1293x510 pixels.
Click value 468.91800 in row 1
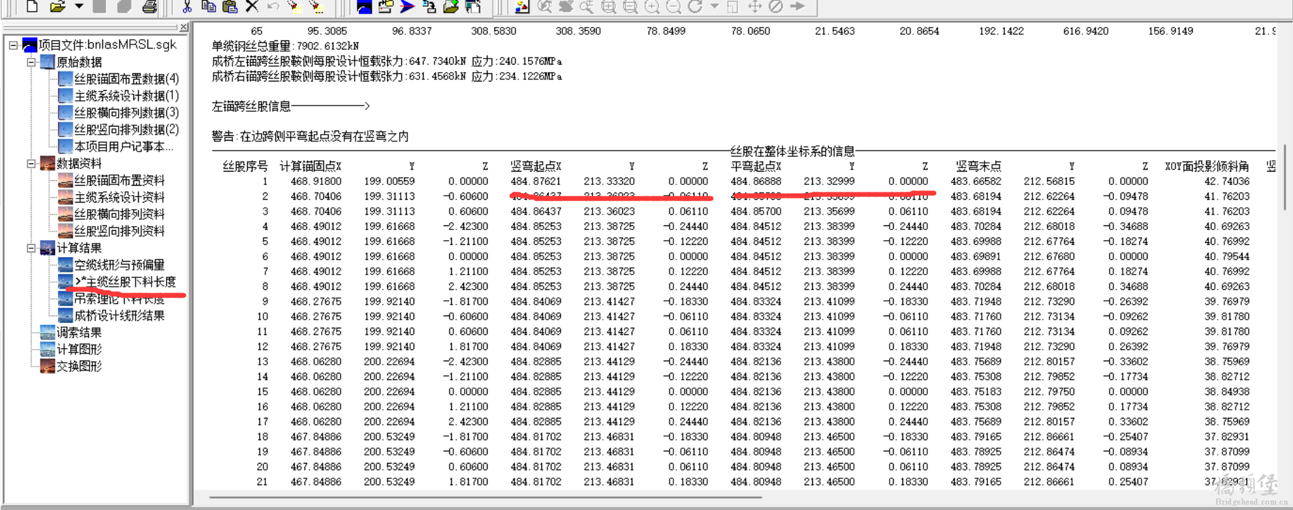316,182
